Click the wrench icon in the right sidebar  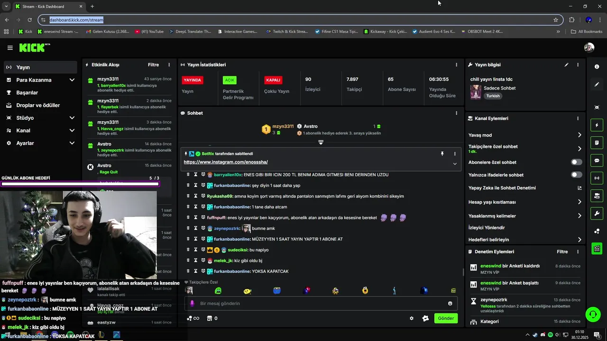[597, 213]
